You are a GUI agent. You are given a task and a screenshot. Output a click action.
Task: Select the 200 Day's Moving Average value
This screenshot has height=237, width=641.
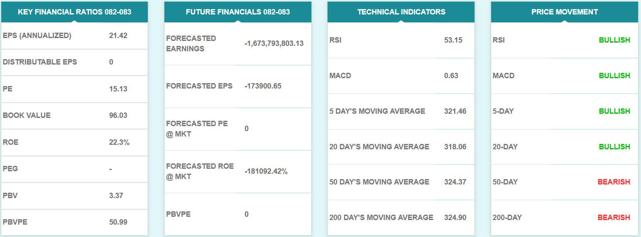pyautogui.click(x=455, y=218)
